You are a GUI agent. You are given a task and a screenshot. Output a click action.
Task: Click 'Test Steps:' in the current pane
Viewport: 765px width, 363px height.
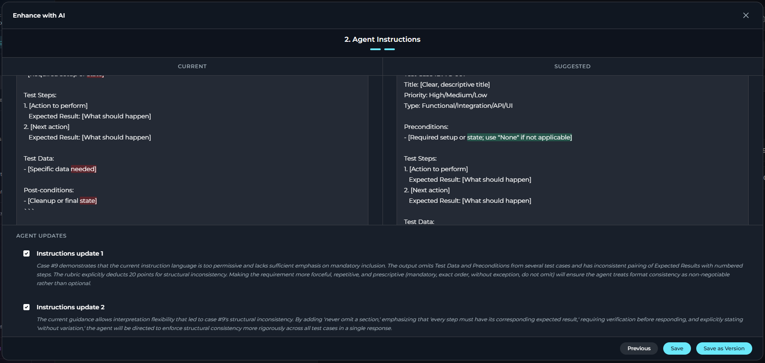[x=40, y=95]
